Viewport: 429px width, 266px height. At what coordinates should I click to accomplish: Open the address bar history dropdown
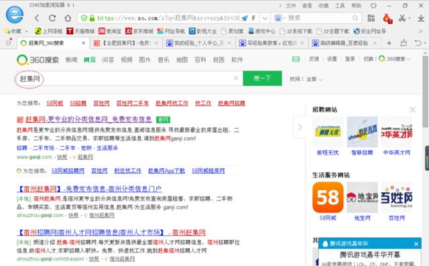click(x=265, y=18)
